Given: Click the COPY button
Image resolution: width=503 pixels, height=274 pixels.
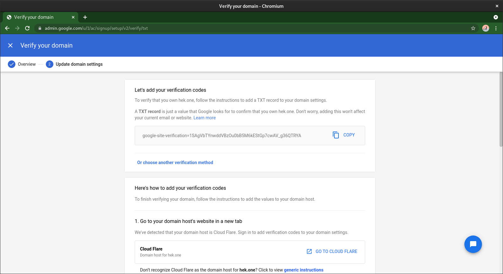Looking at the screenshot, I should 344,135.
